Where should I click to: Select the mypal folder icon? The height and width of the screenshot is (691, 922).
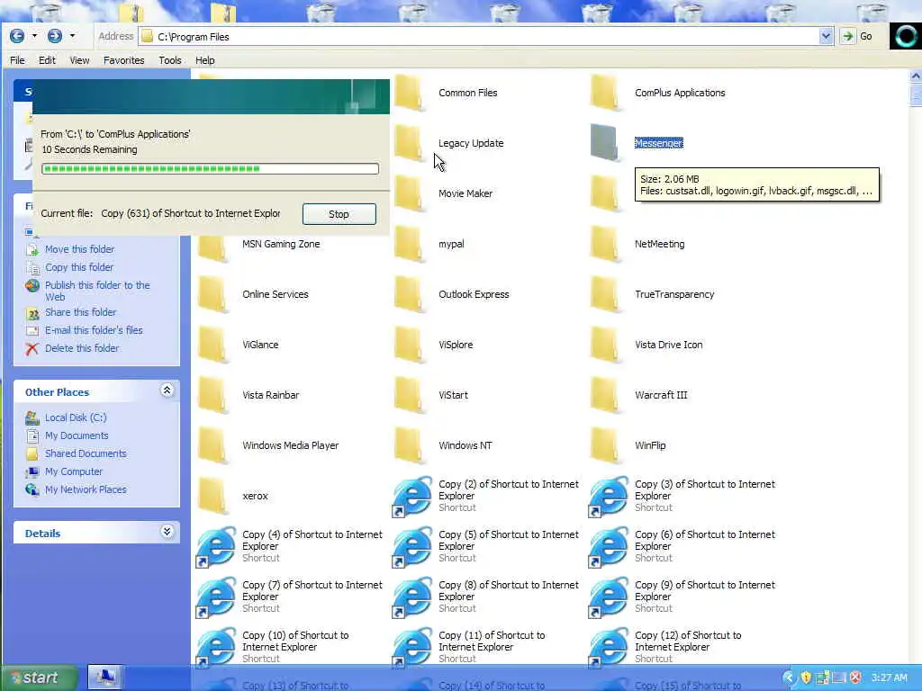pyautogui.click(x=410, y=244)
